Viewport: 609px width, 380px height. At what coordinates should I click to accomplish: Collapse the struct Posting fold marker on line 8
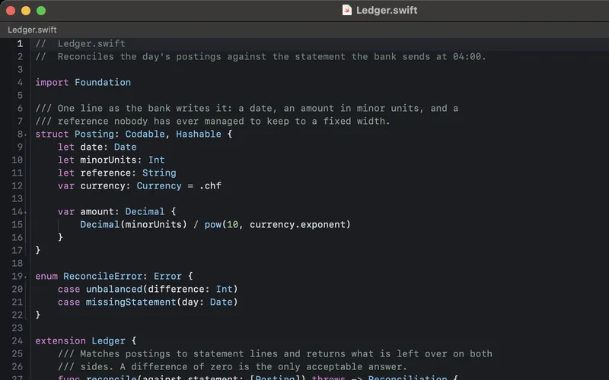tap(26, 135)
